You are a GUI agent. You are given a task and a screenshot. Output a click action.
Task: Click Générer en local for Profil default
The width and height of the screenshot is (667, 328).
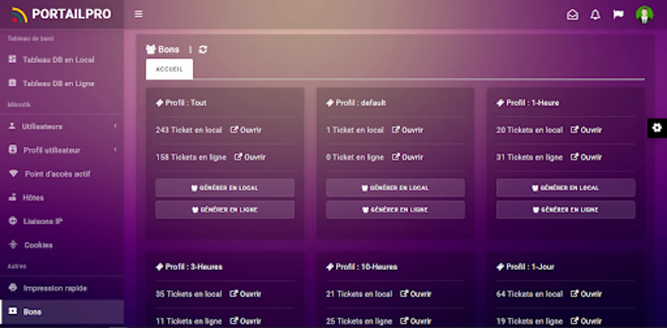[395, 188]
